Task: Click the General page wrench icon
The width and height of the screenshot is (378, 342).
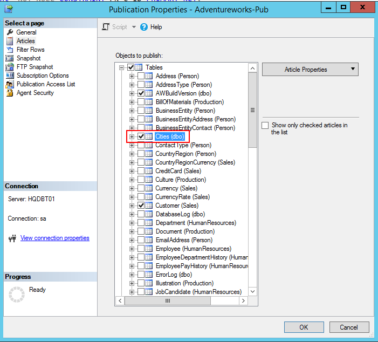Action: coord(10,32)
